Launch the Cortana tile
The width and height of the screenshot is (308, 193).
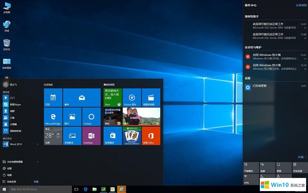coord(91,117)
